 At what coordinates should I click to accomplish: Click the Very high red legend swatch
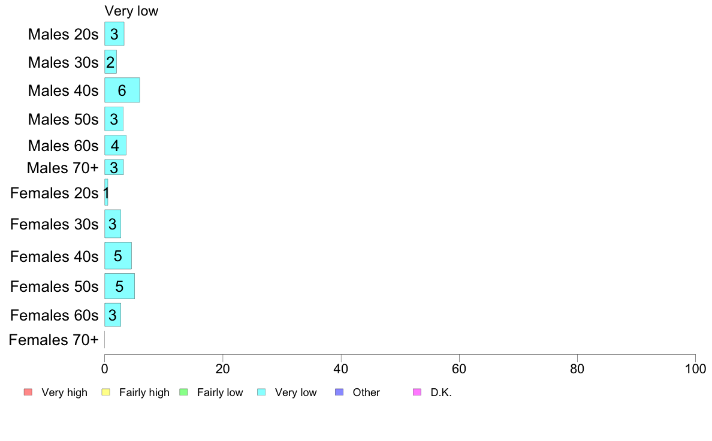coord(28,392)
